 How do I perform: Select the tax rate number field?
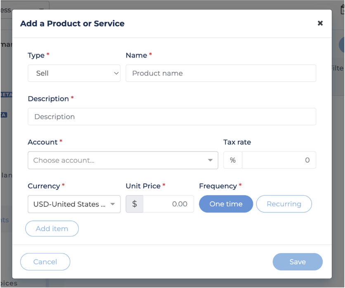pyautogui.click(x=279, y=160)
